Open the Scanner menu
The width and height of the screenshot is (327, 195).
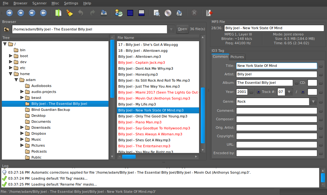39,3
